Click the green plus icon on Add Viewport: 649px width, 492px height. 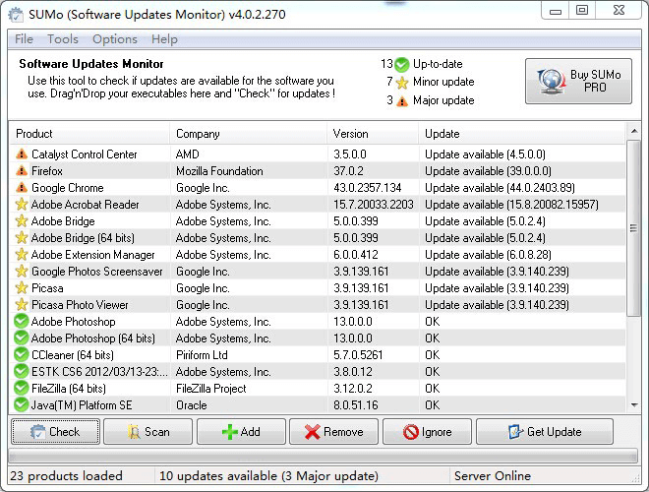[x=230, y=432]
